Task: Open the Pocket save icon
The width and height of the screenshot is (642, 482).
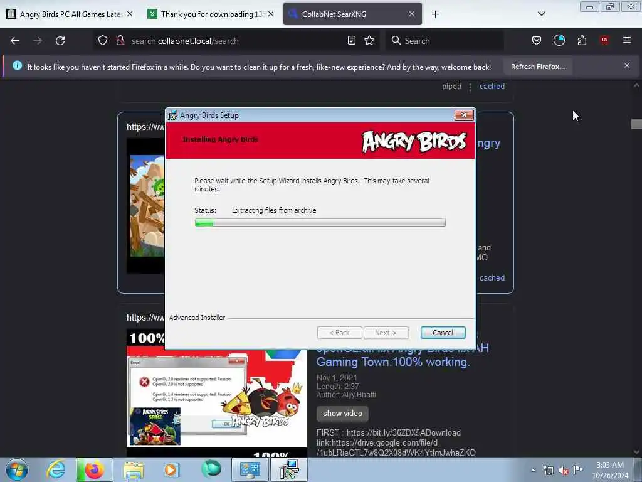Action: (537, 41)
